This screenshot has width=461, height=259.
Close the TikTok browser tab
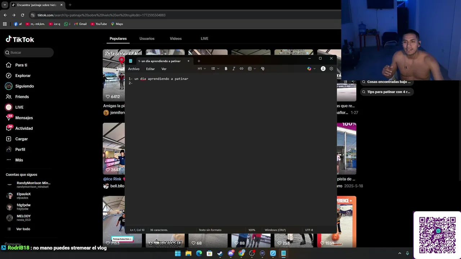[61, 5]
